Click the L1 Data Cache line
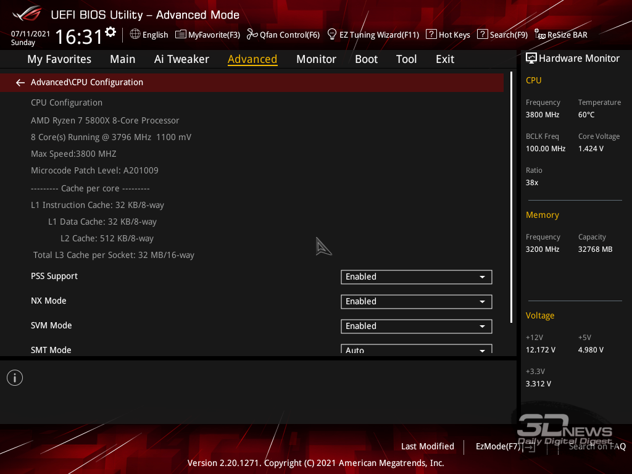Viewport: 632px width, 474px height. point(102,222)
